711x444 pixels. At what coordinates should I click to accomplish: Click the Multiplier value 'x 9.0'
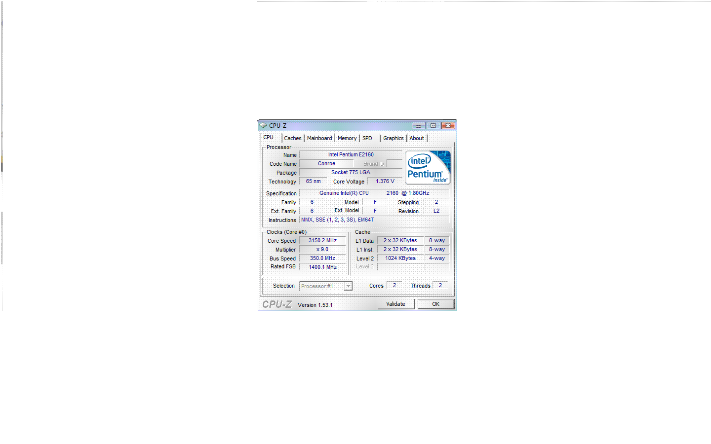click(323, 249)
